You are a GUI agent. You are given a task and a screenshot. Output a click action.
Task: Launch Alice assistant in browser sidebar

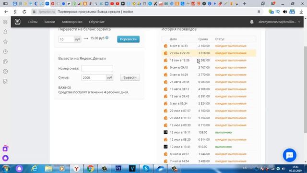[5, 158]
